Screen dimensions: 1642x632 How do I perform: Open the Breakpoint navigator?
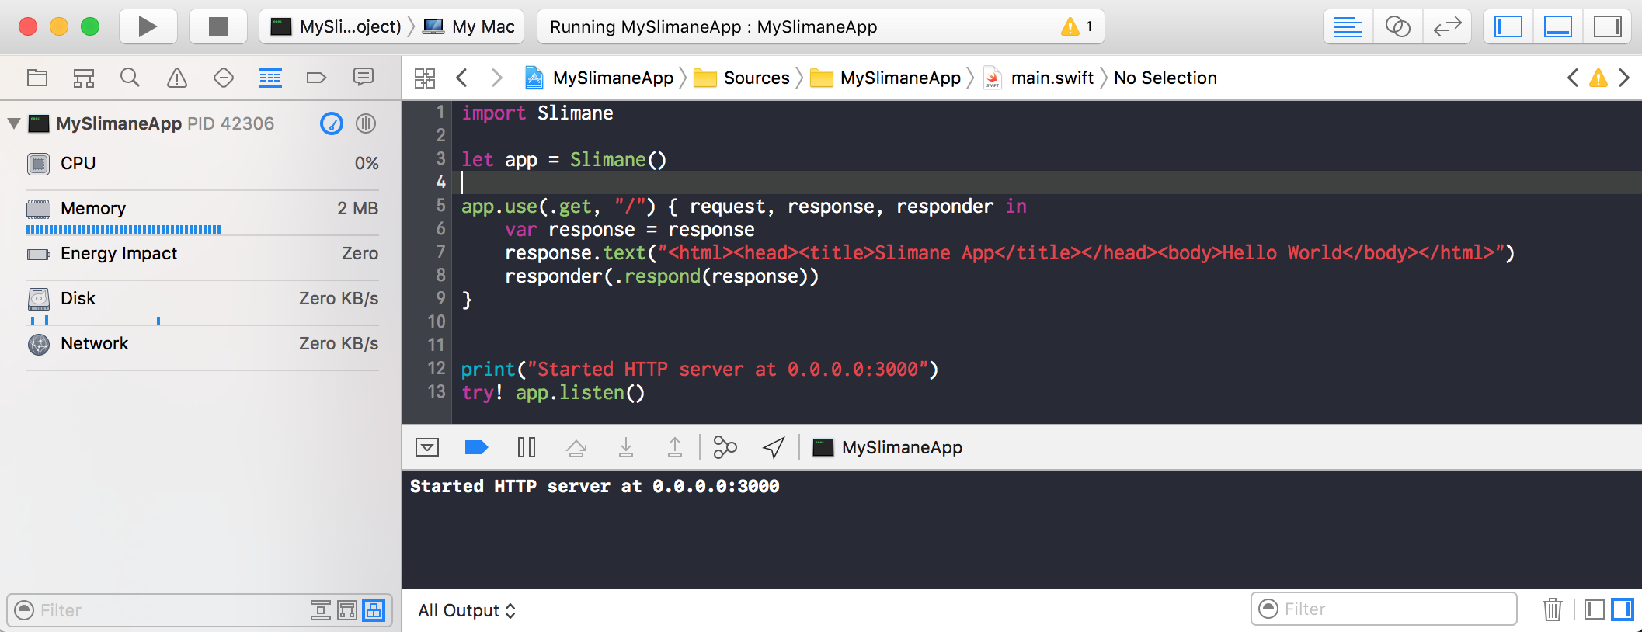pos(316,78)
